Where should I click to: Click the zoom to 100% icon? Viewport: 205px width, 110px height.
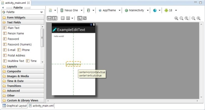186,18
